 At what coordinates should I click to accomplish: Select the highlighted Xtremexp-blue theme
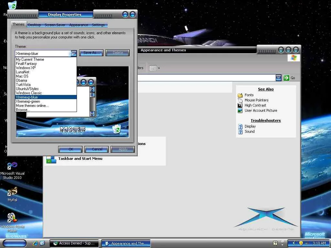click(x=46, y=97)
